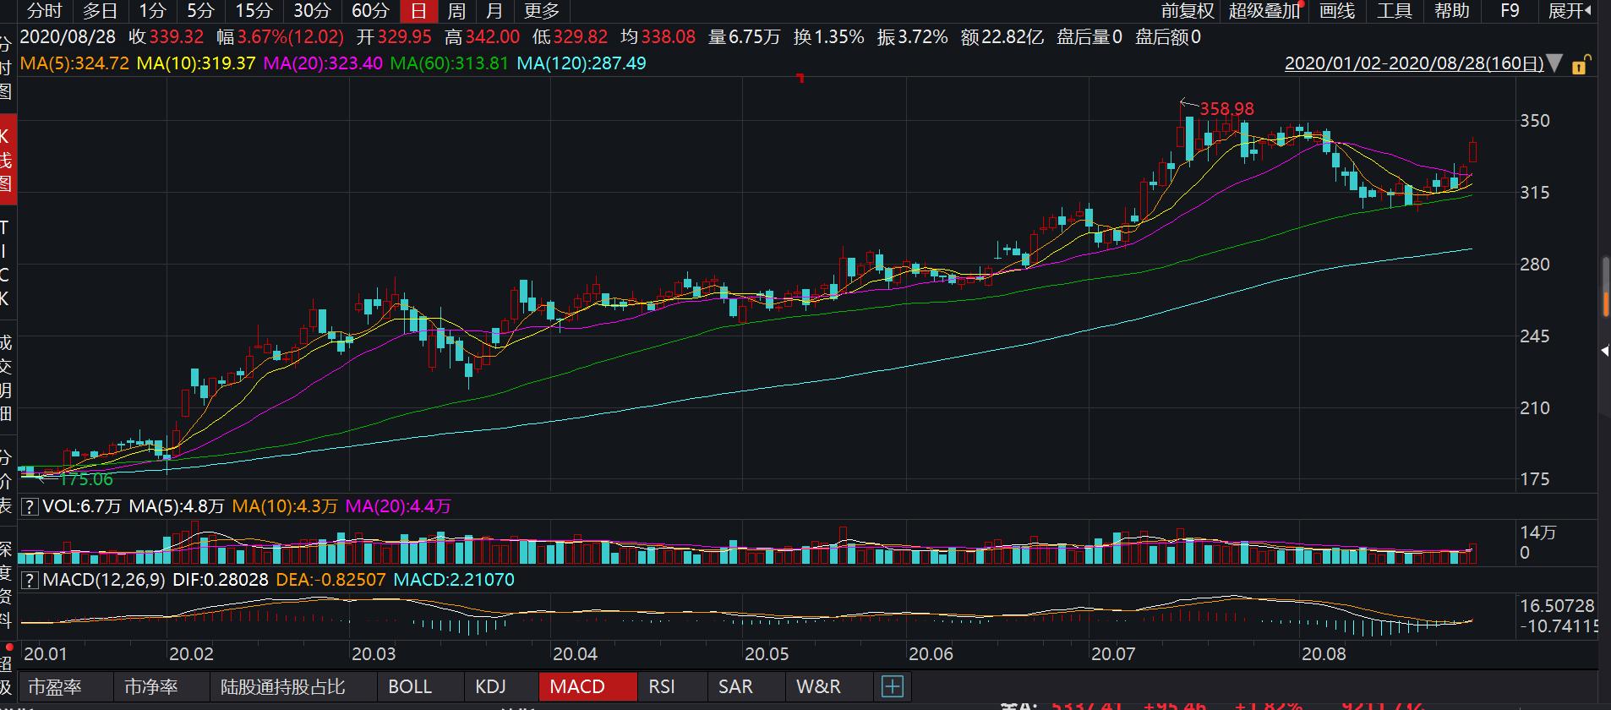Click the right-edge panel collapse arrow
Image resolution: width=1611 pixels, height=710 pixels.
tap(1604, 351)
